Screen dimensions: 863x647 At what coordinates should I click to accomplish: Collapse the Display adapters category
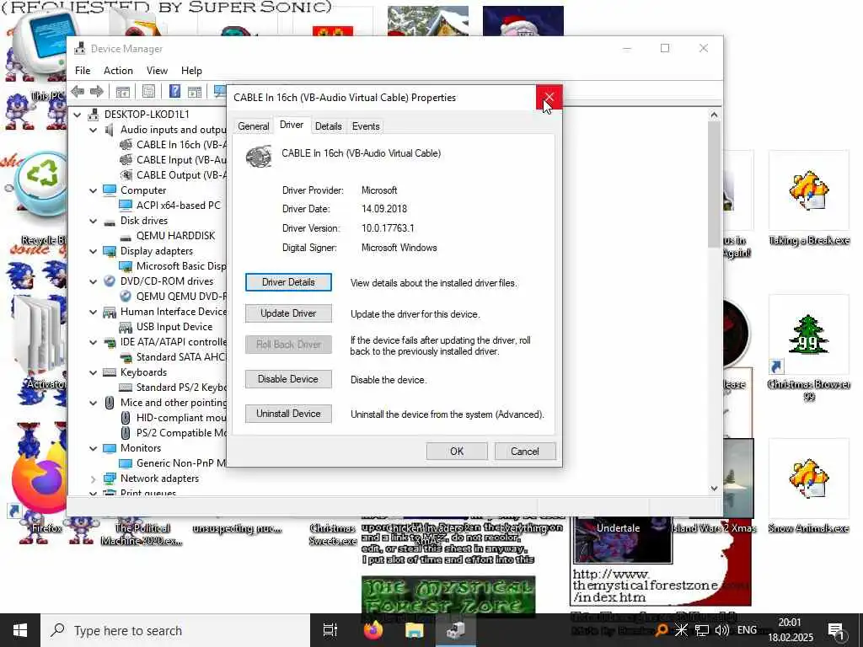click(93, 251)
